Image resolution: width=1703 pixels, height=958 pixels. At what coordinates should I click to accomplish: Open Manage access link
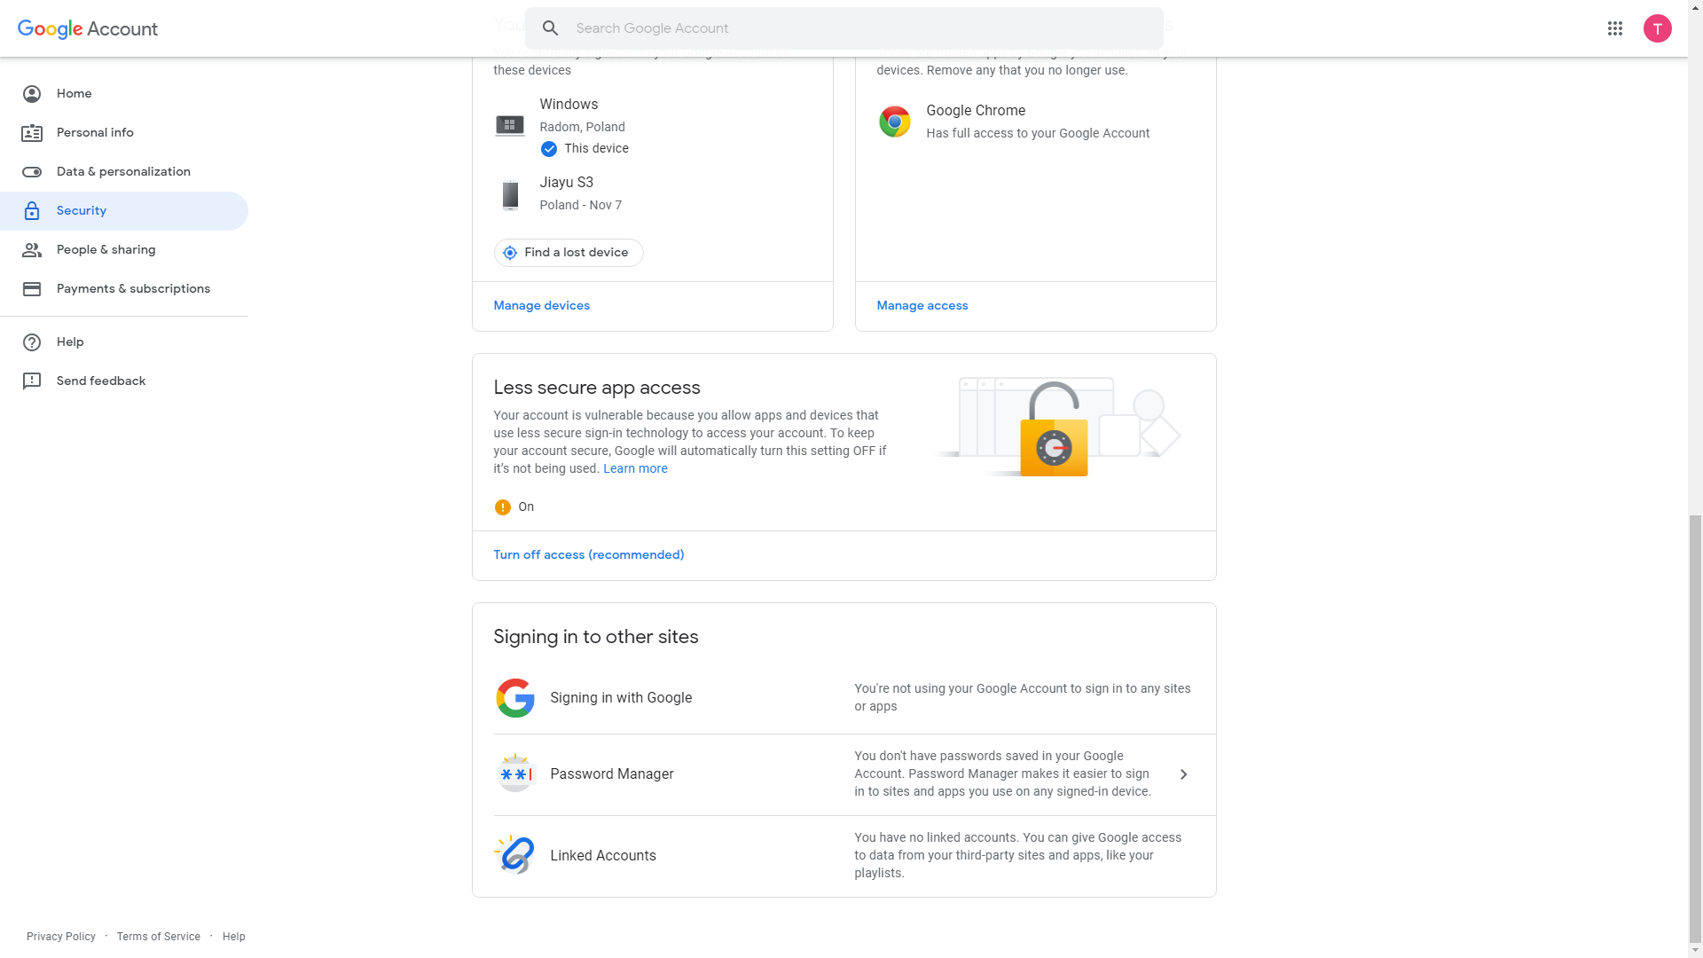pyautogui.click(x=922, y=306)
